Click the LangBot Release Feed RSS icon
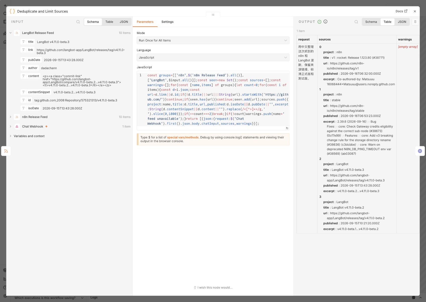The image size is (426, 302). pos(17,33)
